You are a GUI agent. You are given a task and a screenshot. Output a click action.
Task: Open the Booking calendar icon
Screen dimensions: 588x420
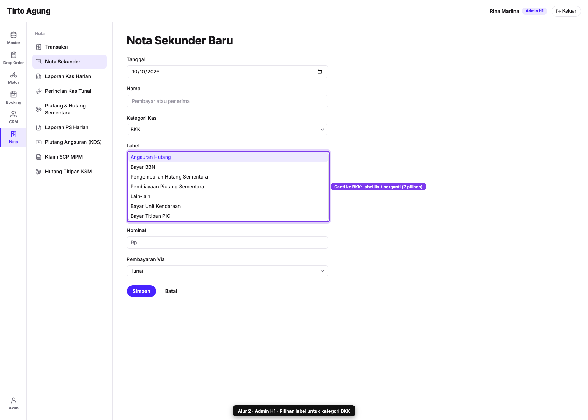click(x=14, y=94)
